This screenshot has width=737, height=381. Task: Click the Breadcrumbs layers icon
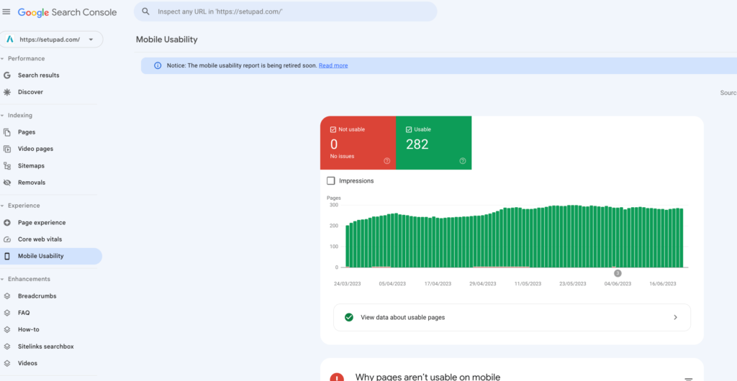click(x=7, y=296)
